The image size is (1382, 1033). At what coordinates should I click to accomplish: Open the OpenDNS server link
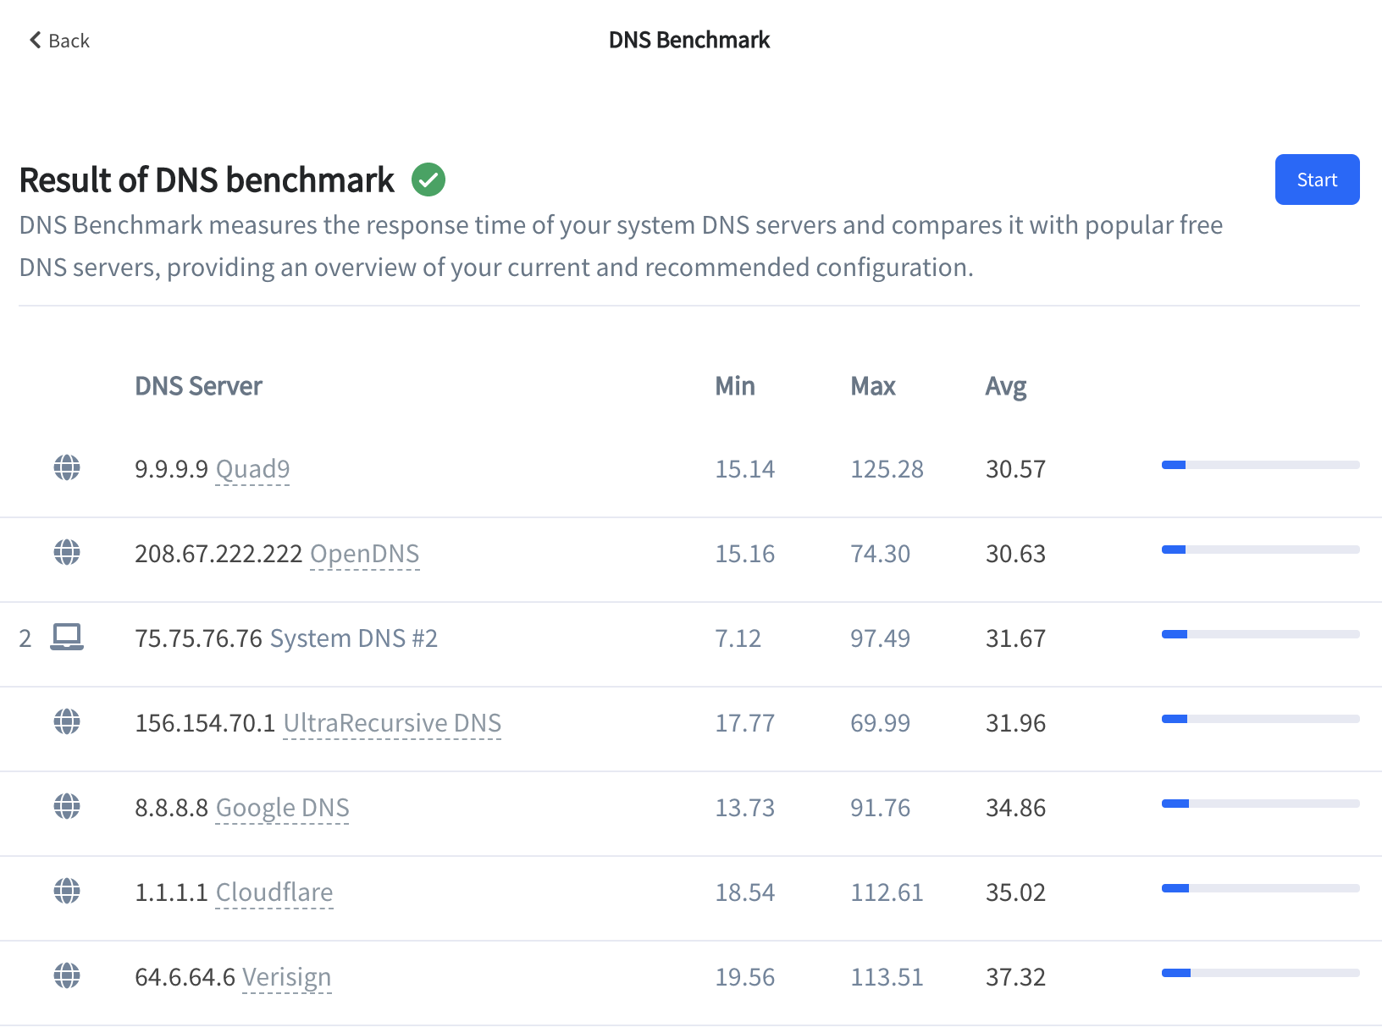(x=364, y=554)
